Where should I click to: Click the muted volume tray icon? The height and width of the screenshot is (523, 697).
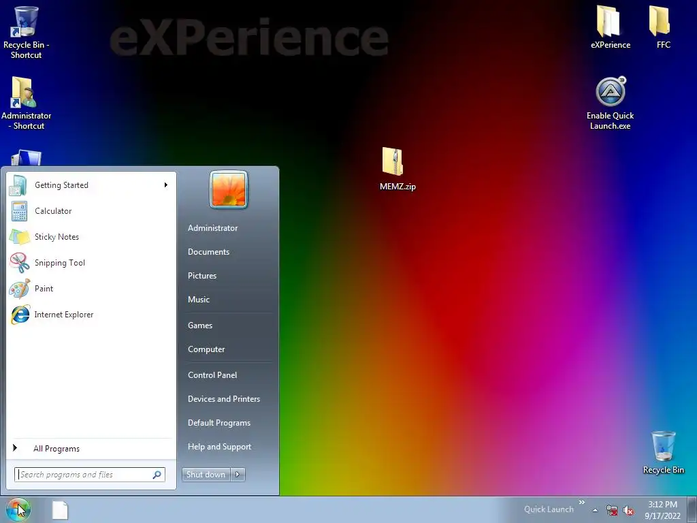pyautogui.click(x=628, y=511)
